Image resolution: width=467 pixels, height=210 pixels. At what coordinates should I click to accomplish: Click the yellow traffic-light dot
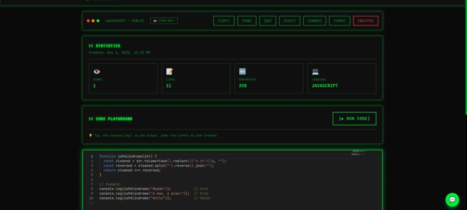tap(93, 21)
